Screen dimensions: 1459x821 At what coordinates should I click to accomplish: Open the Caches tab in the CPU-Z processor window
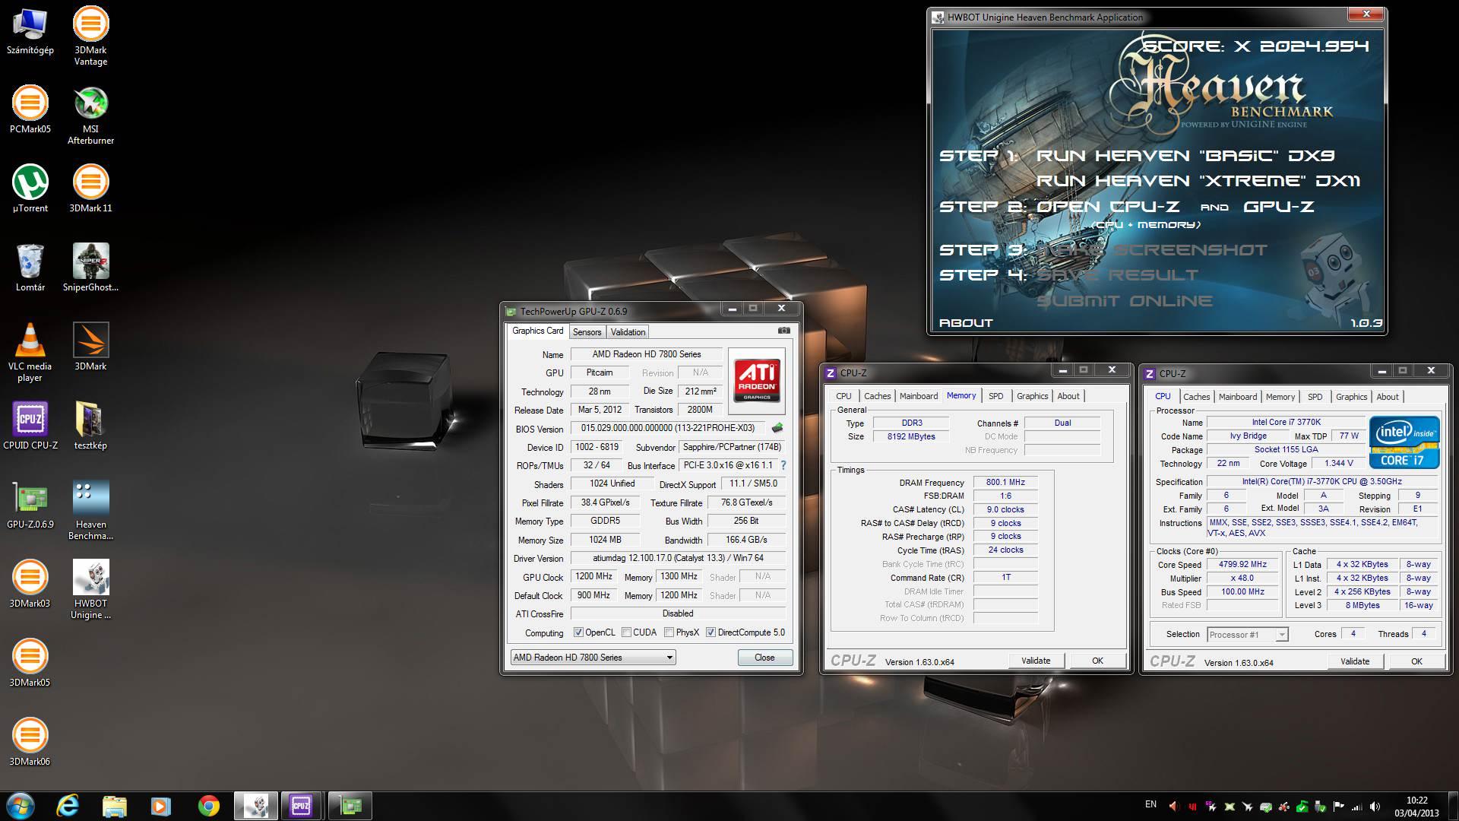[x=1196, y=397]
